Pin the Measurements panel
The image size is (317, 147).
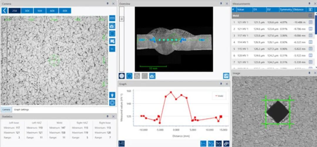(310, 4)
